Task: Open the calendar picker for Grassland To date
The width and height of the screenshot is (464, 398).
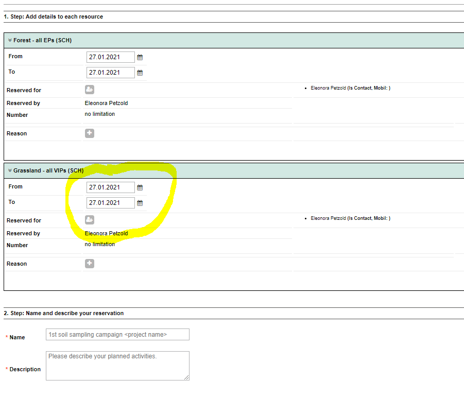Action: coord(140,203)
